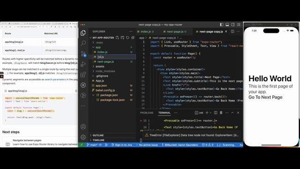300x169 pixels.
Task: Tap Go To Next Page in the simulator
Action: tap(265, 97)
